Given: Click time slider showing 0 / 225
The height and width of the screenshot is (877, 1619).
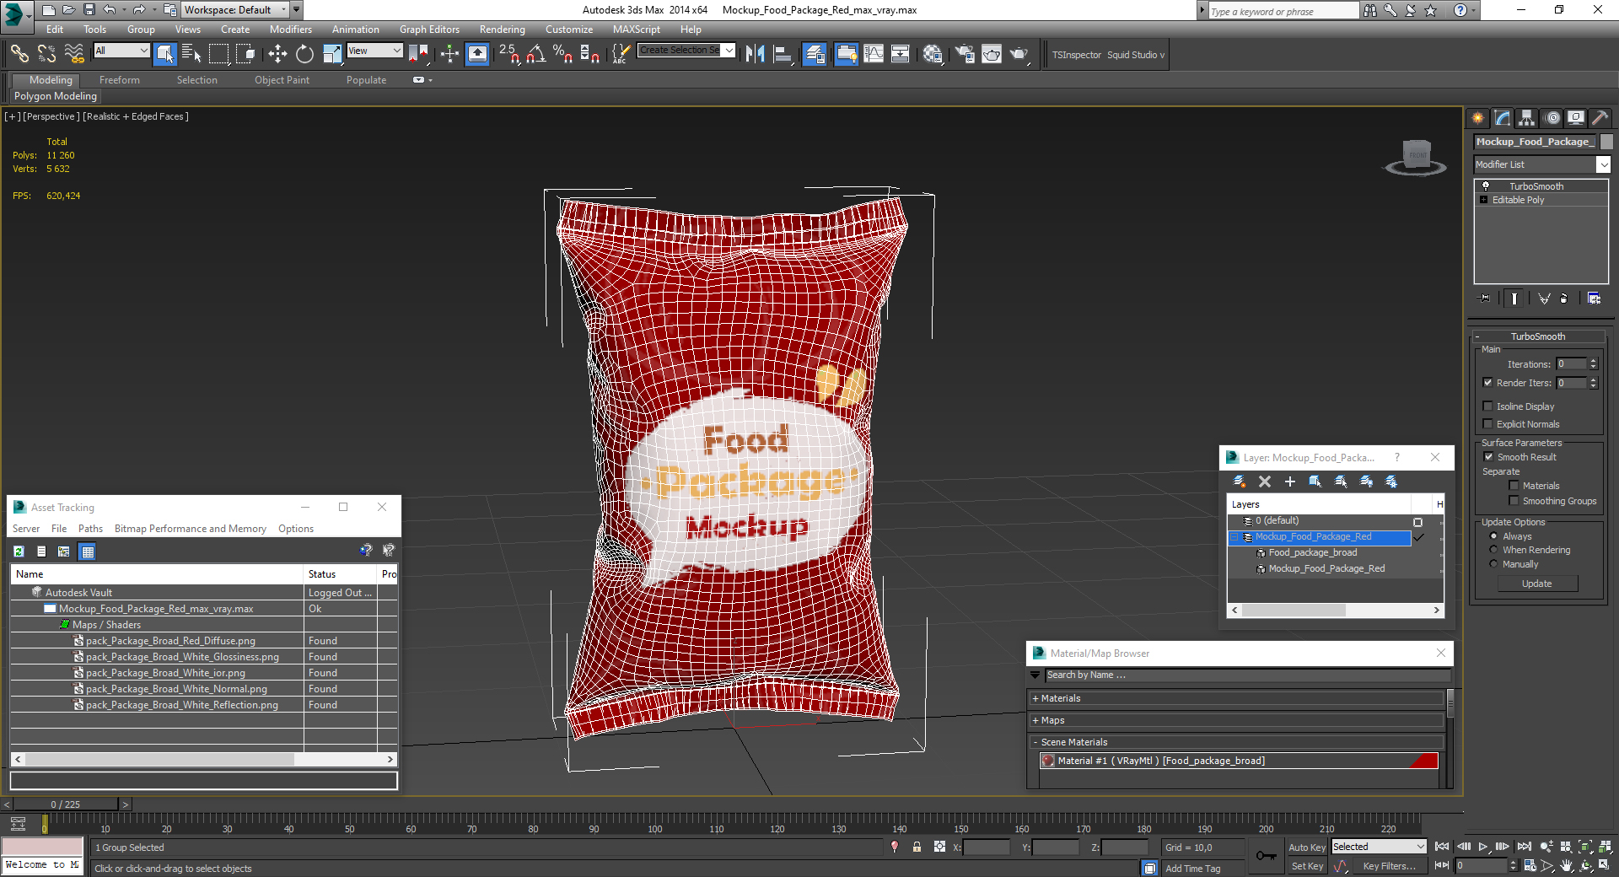Looking at the screenshot, I should click(66, 804).
